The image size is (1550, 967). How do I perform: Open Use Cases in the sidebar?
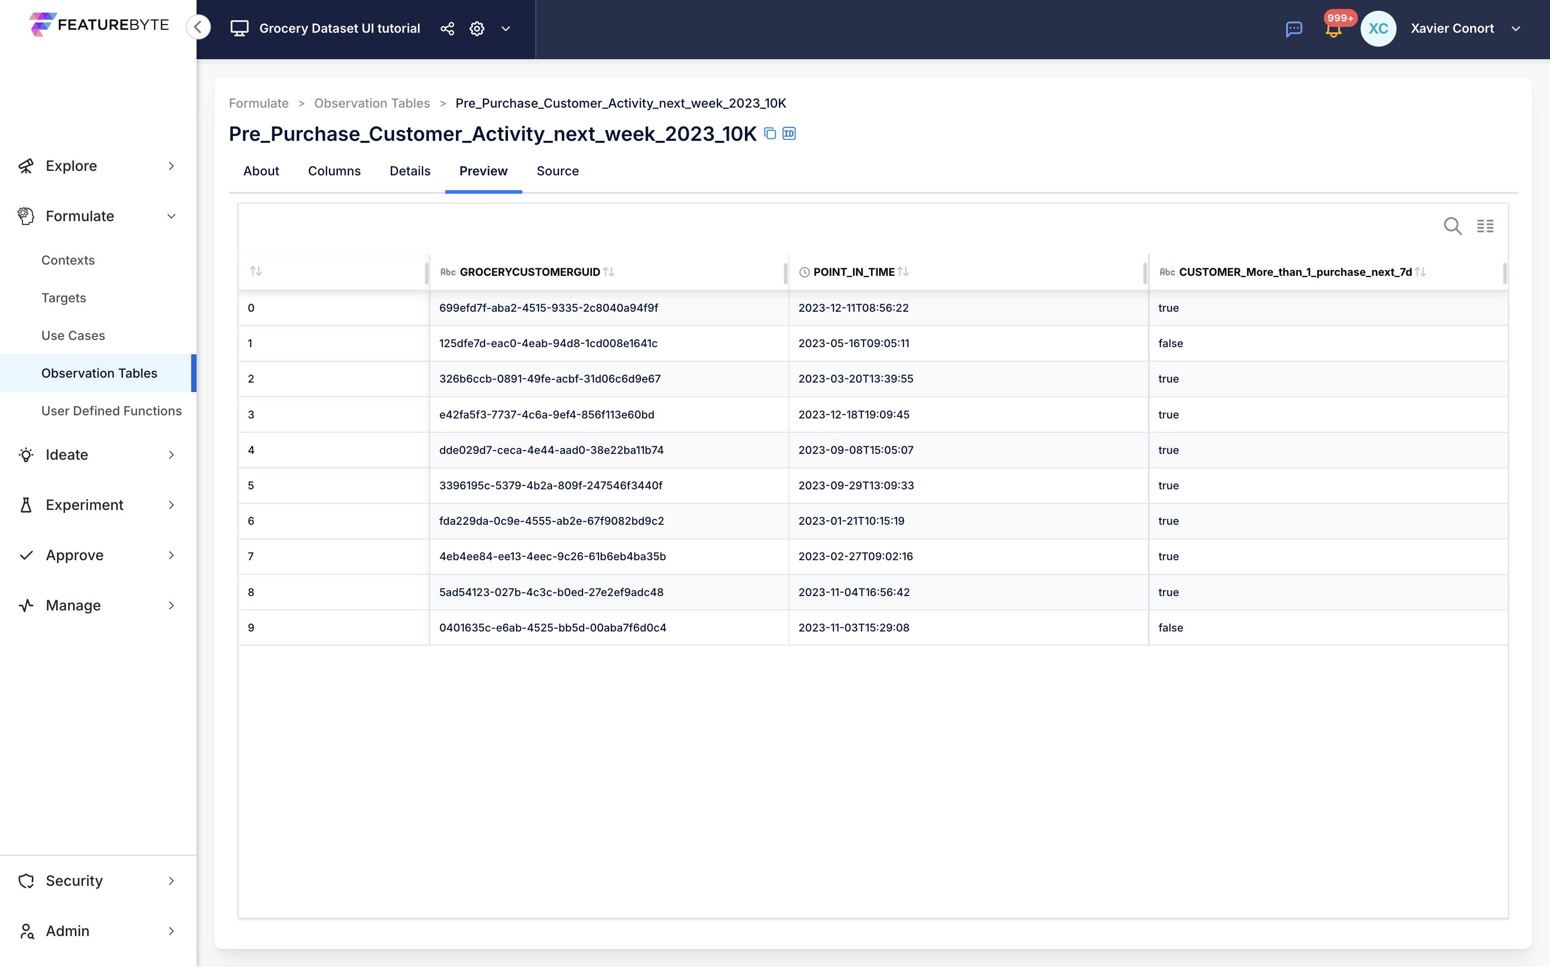pos(73,335)
